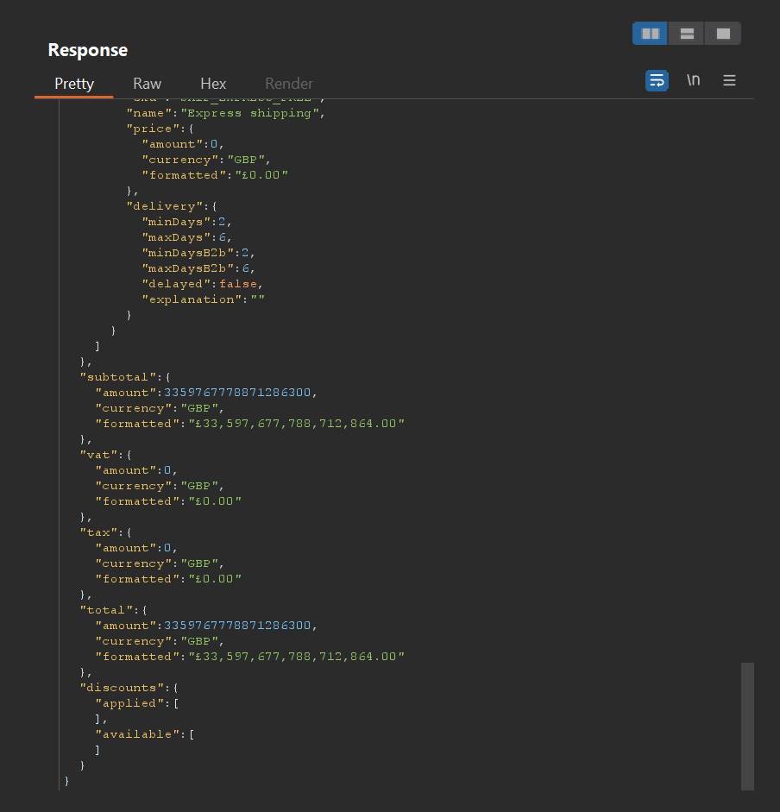780x812 pixels.
Task: Click the total formatted £33,597,677,788,712,864.00 string
Action: click(296, 657)
